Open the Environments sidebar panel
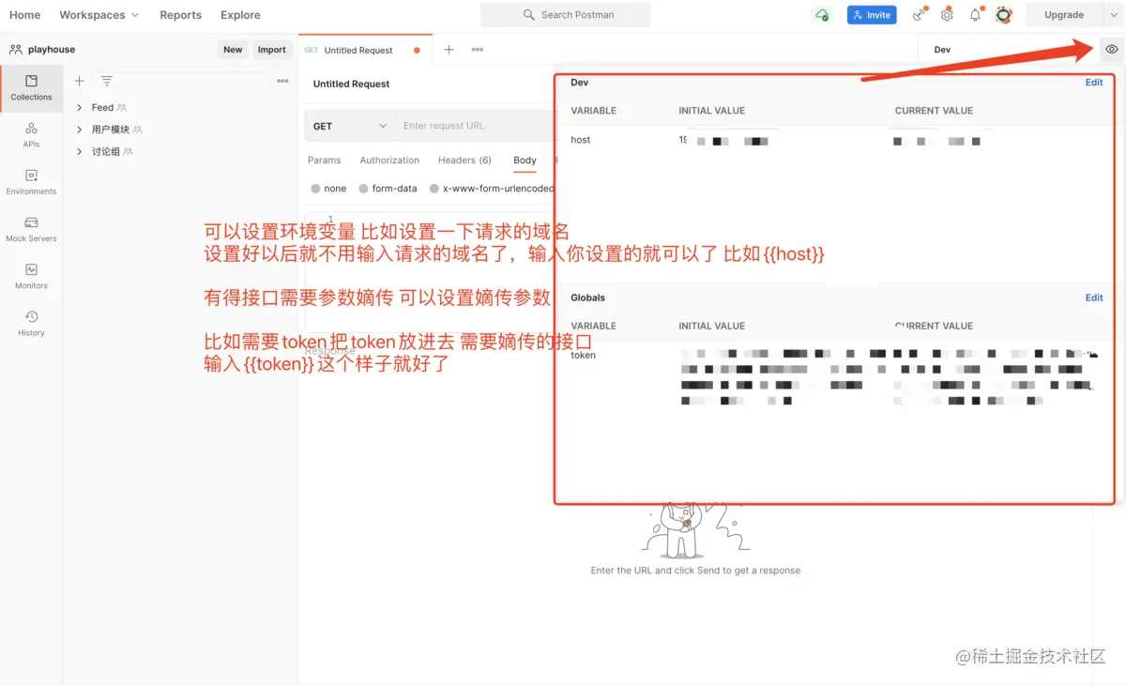Viewport: 1126px width, 686px height. 31,182
